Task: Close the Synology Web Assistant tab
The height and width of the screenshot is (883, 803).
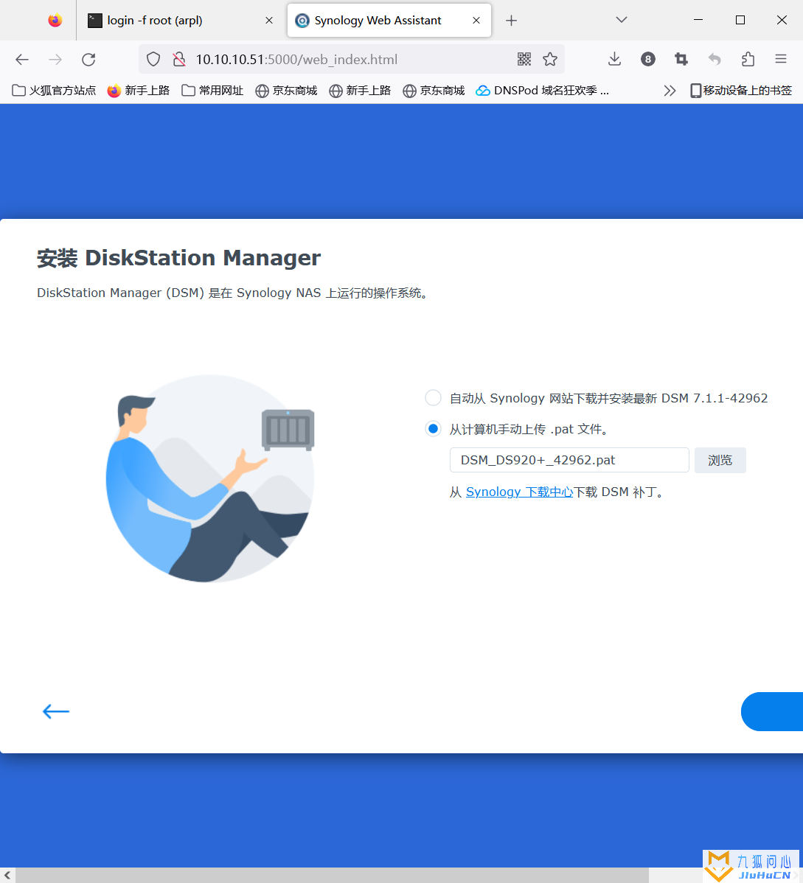Action: click(476, 21)
